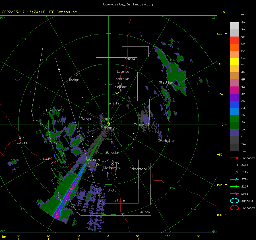Click the Sylvan label
The image size is (256, 240).
click(x=109, y=84)
